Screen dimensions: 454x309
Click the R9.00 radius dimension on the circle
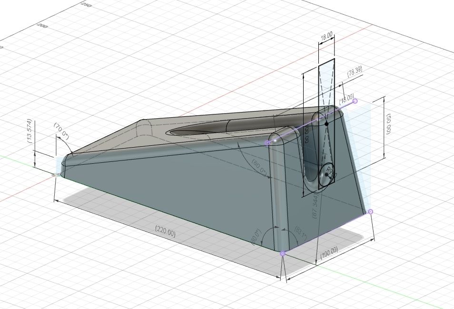331,172
